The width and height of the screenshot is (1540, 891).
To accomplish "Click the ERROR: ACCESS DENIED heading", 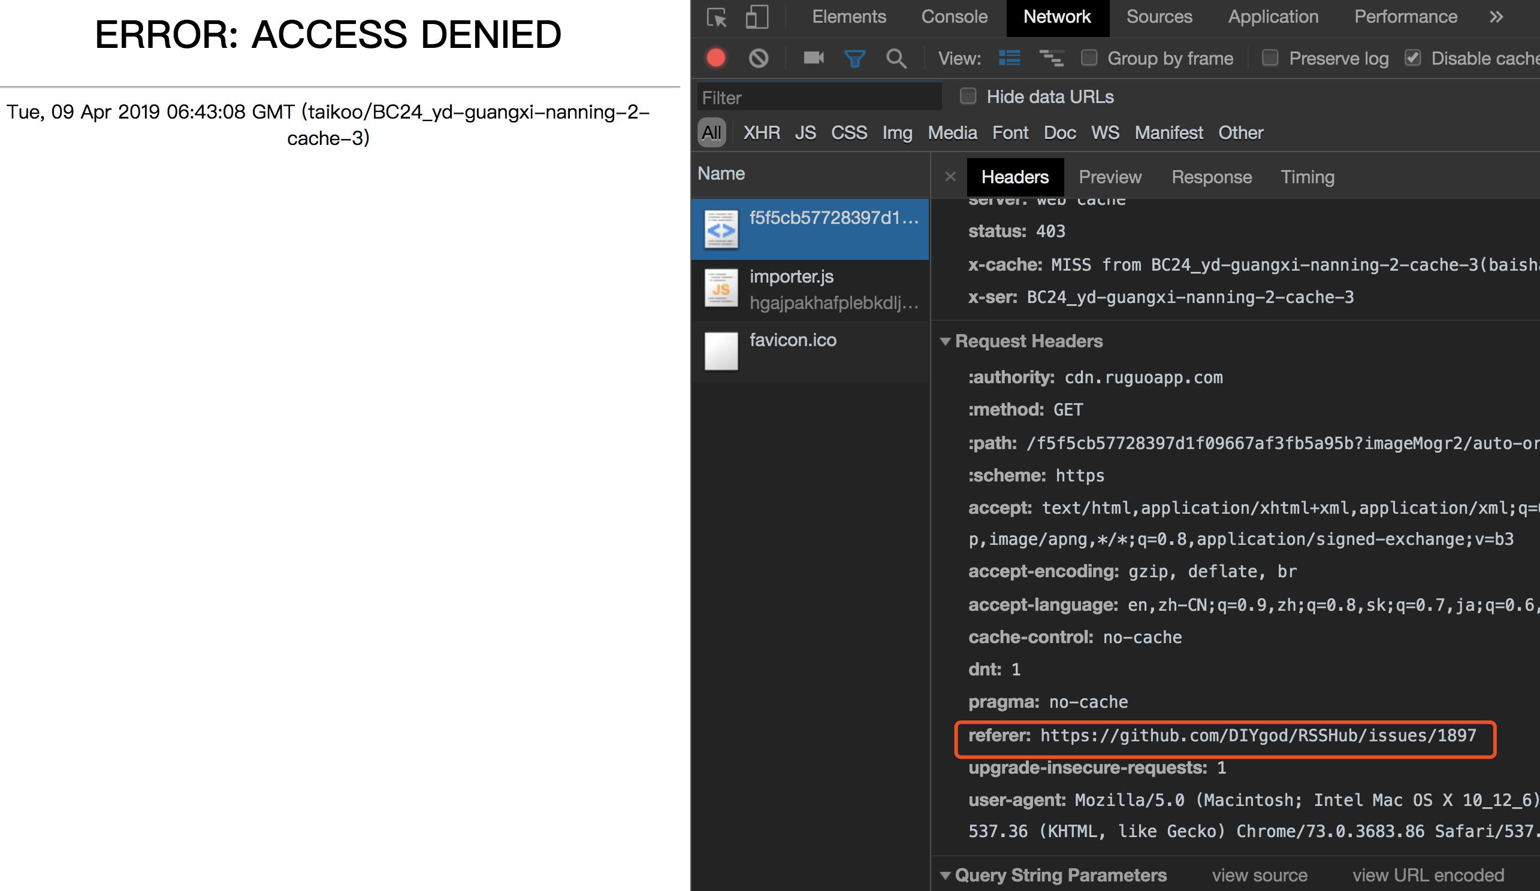I will click(328, 35).
